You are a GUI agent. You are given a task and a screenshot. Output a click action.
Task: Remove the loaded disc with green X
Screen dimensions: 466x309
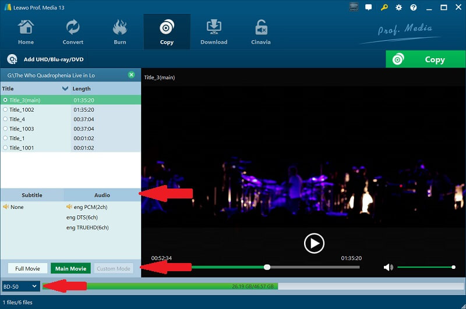pyautogui.click(x=132, y=75)
